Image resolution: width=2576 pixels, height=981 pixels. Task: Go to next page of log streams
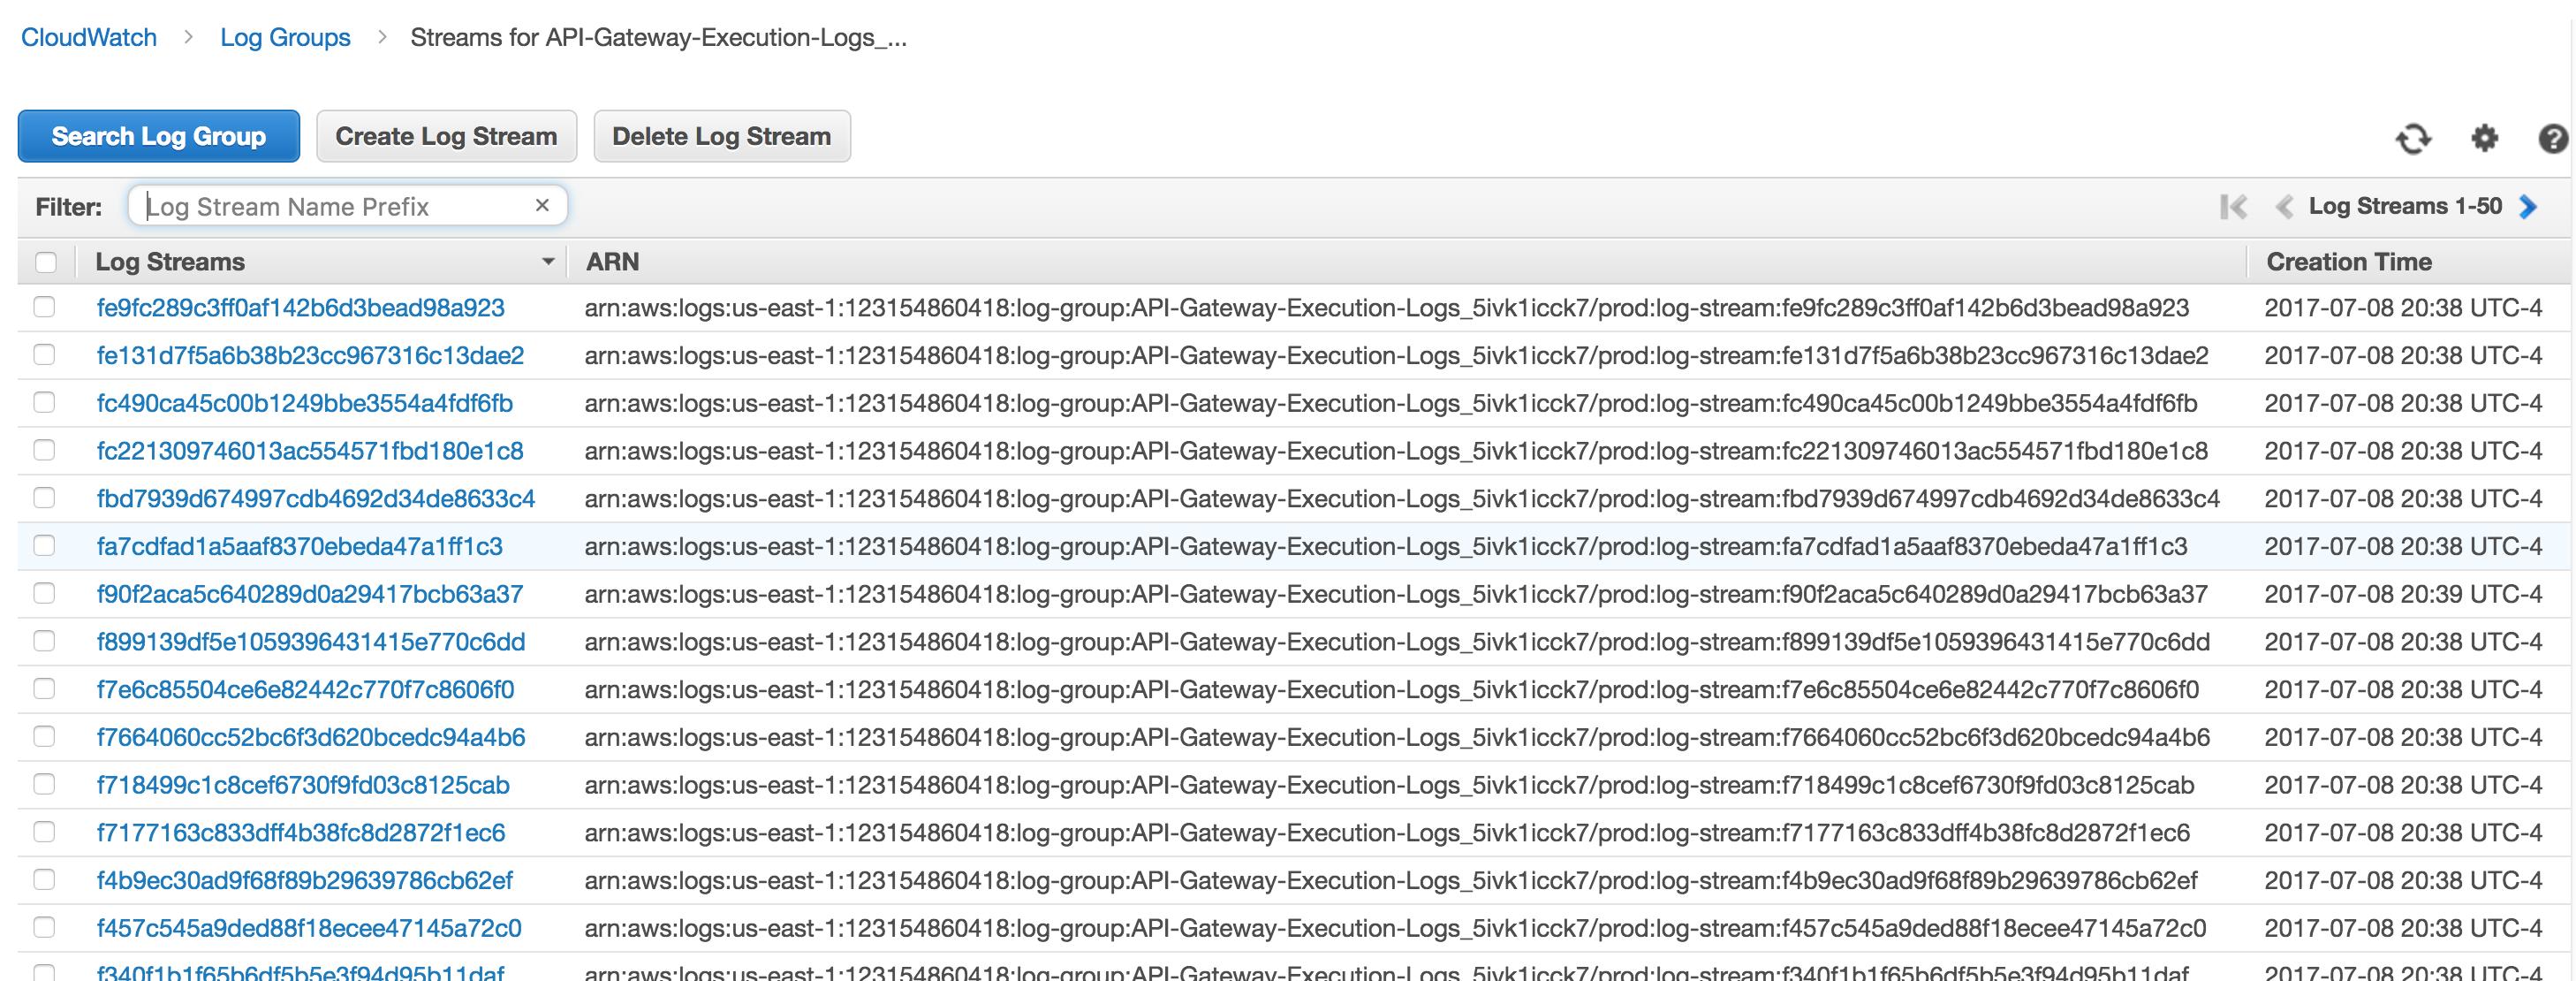click(2529, 207)
